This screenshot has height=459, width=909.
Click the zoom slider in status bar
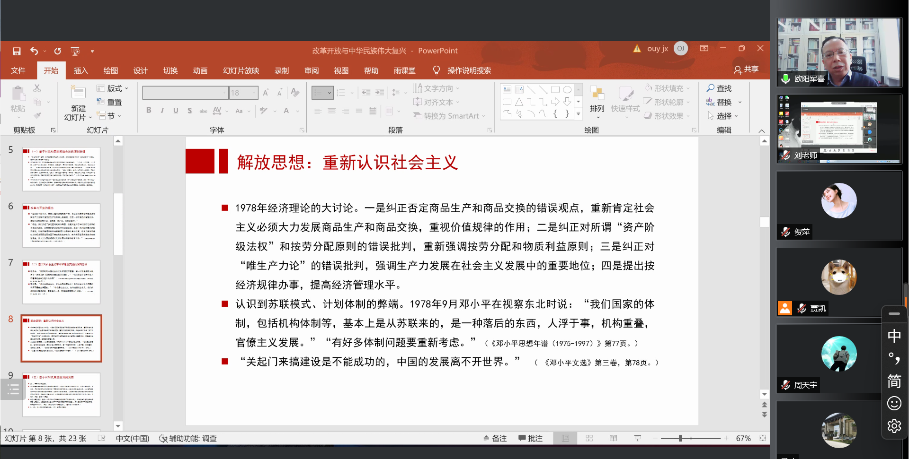click(x=680, y=438)
